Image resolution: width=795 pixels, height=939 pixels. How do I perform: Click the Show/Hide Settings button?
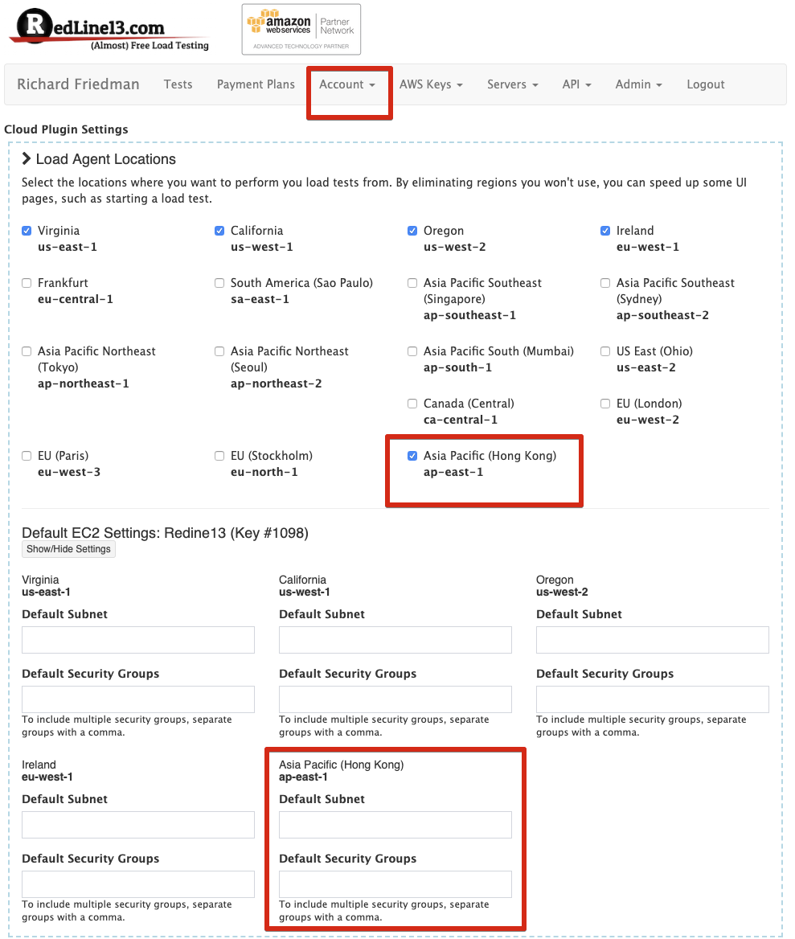pyautogui.click(x=69, y=549)
